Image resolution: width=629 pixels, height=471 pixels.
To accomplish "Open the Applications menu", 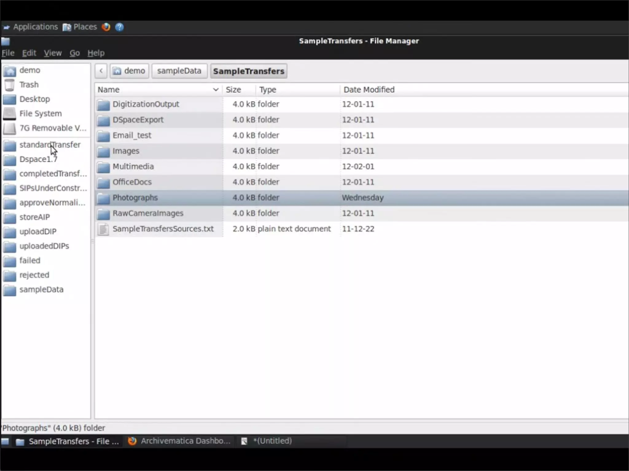I will pyautogui.click(x=35, y=27).
